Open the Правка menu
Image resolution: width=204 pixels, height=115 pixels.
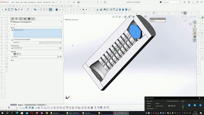pyautogui.click(x=17, y=2)
